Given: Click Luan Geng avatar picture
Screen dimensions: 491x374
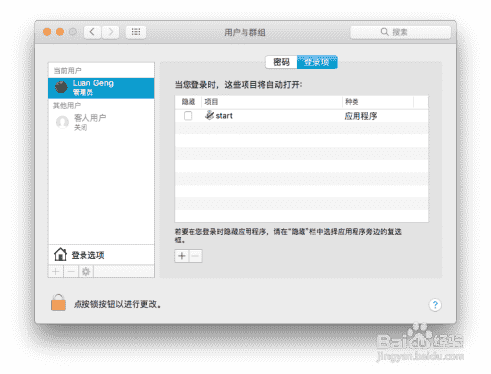Looking at the screenshot, I should [x=61, y=87].
